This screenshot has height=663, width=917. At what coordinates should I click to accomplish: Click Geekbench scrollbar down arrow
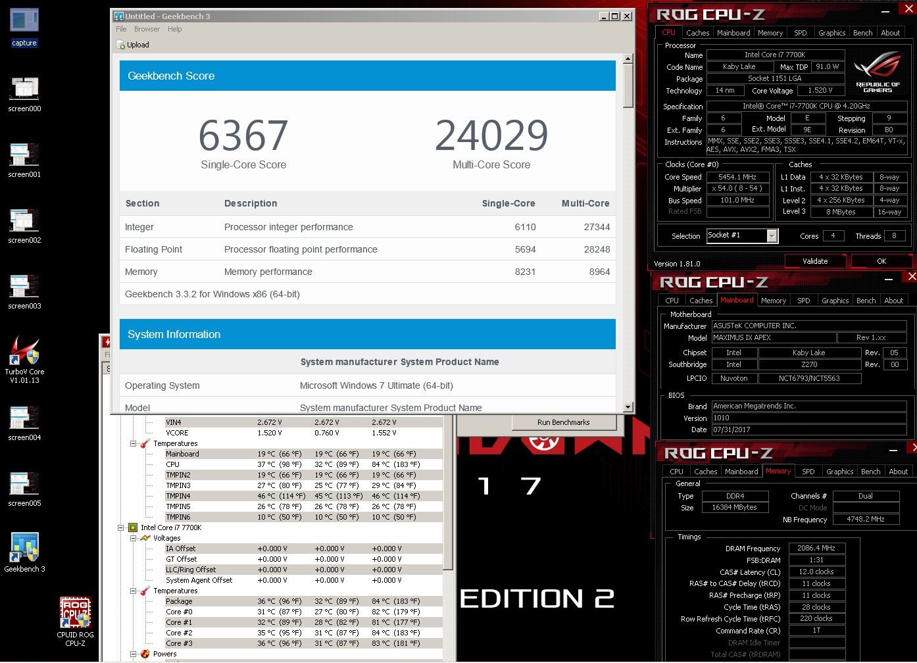(x=628, y=407)
